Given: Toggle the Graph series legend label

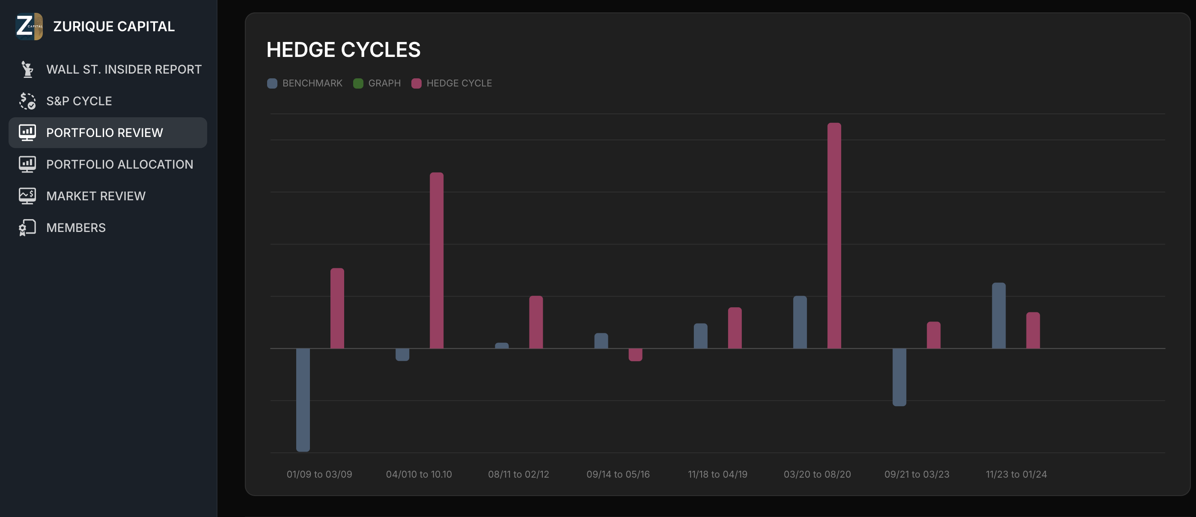Looking at the screenshot, I should (x=384, y=83).
